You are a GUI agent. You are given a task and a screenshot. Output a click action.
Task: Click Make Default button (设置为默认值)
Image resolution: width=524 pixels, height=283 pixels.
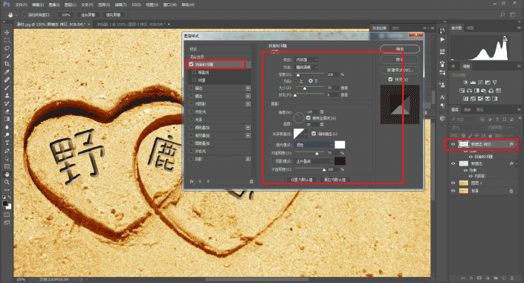coord(302,180)
